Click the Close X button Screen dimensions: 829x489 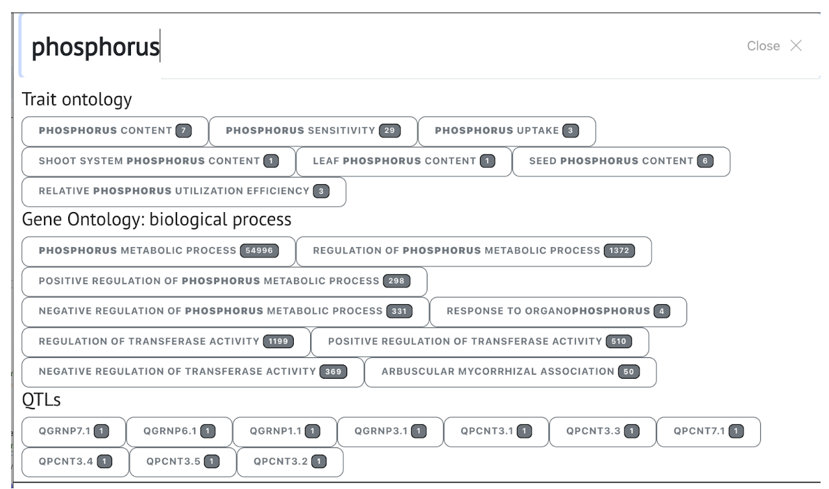coord(775,46)
